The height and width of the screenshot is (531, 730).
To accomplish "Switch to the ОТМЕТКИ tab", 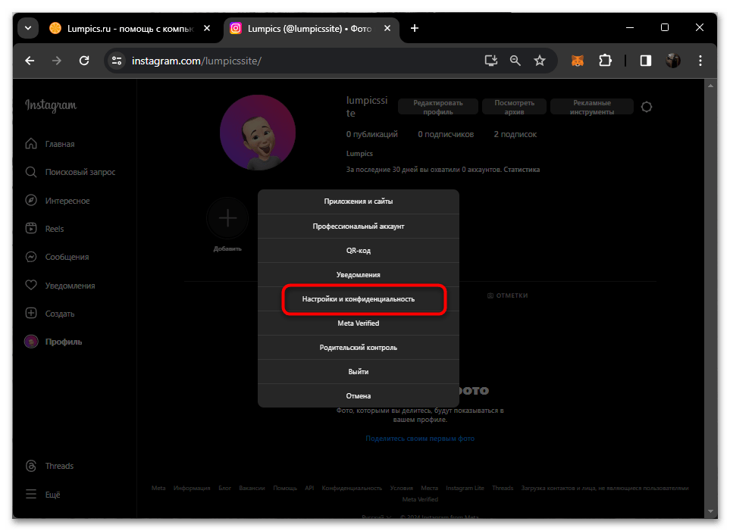I will coord(507,295).
